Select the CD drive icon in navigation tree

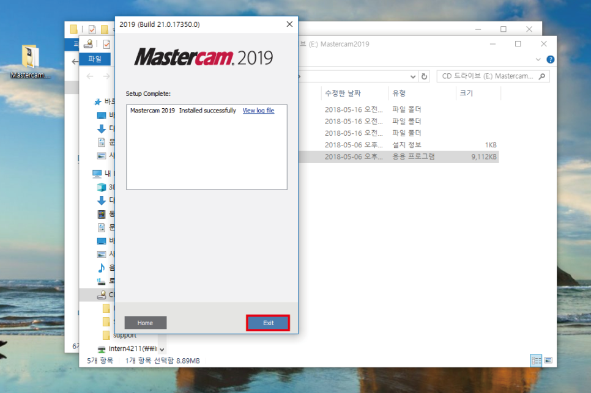click(x=102, y=295)
